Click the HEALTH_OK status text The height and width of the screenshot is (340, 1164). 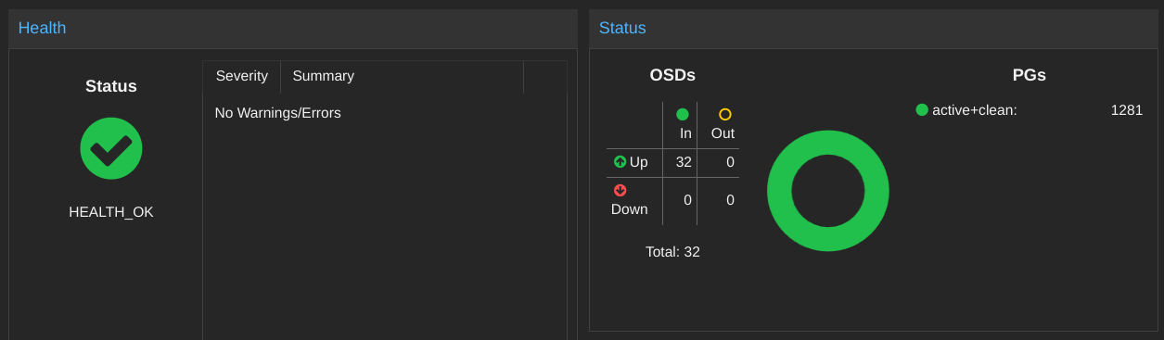click(111, 212)
